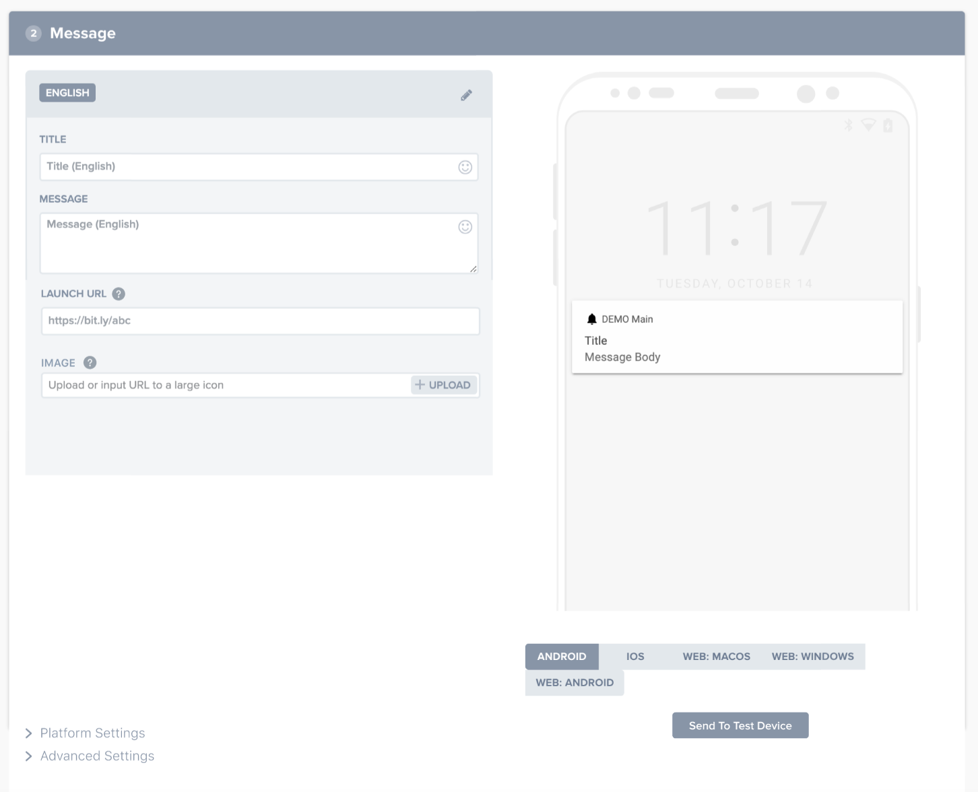Switch preview to Web: Android
Screen dimensions: 978x792
tap(575, 683)
